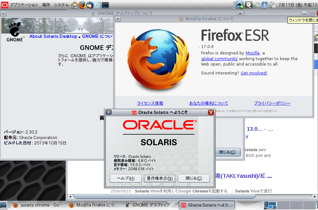Close the GNOME デスクトップについて window
Viewport: 318px width, 210px height.
tap(240, 13)
